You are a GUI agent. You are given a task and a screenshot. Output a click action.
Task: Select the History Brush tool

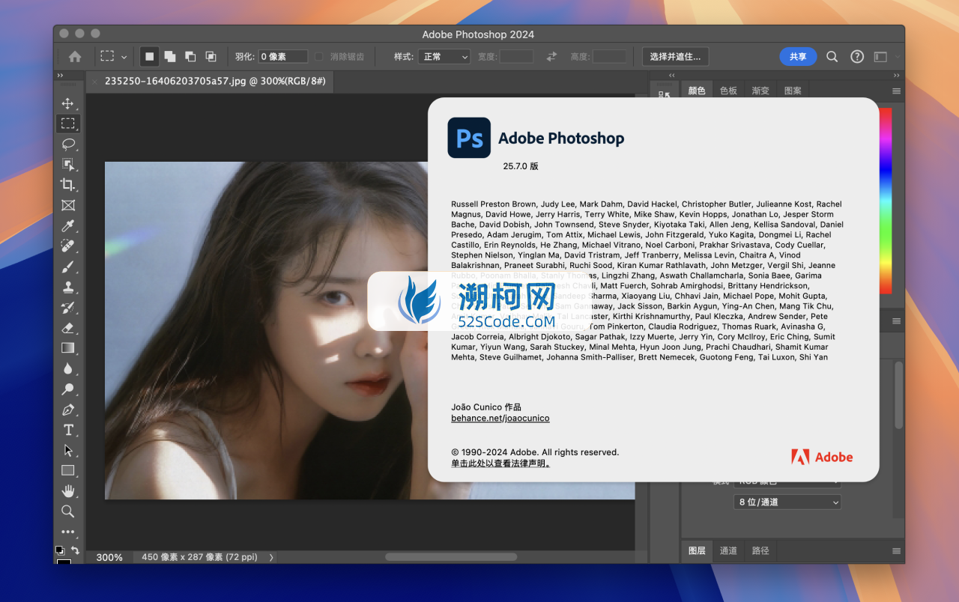pyautogui.click(x=68, y=307)
